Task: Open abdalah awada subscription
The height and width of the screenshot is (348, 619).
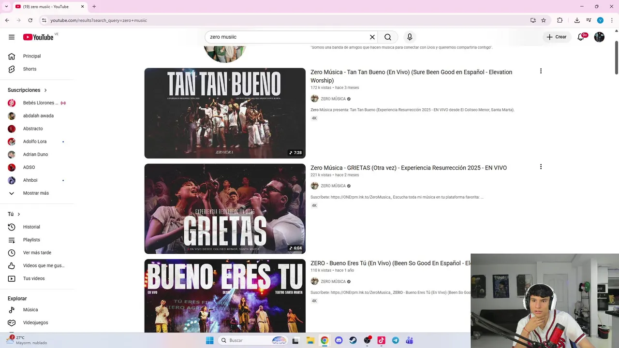Action: (x=37, y=116)
